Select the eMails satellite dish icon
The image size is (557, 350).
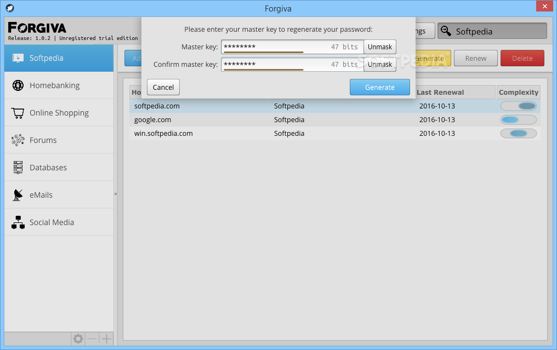point(18,195)
